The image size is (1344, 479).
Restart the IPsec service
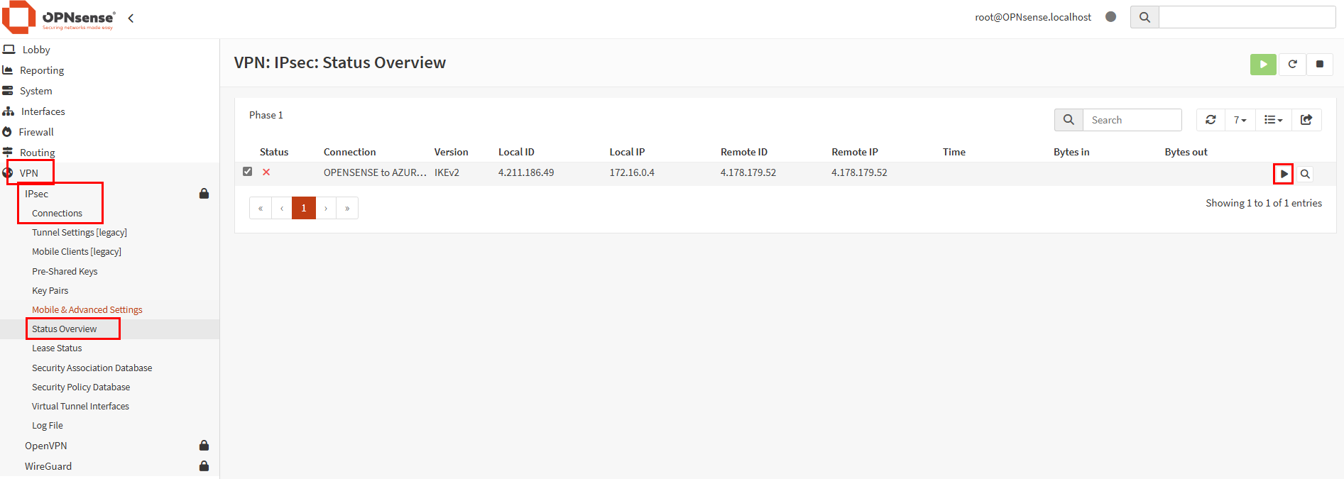click(x=1292, y=64)
